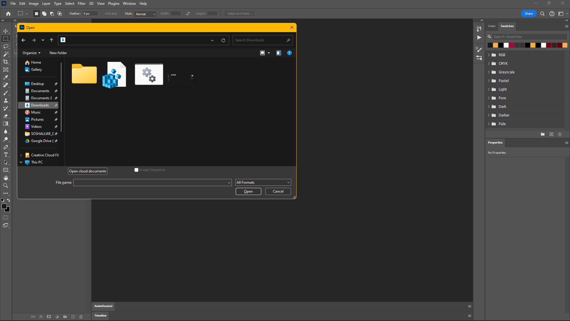Expand the Grayscale swatch group
This screenshot has height=321, width=570.
489,72
